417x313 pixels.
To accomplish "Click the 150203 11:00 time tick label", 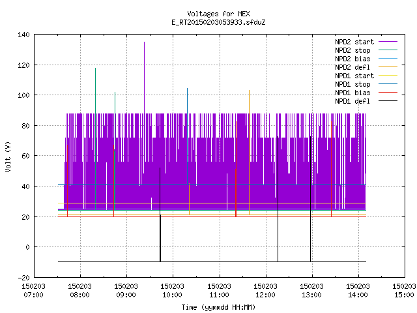I will [x=219, y=291].
